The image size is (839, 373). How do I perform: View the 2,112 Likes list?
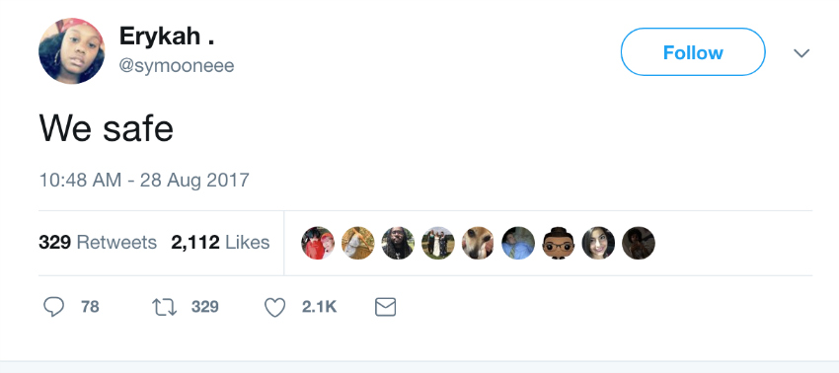[x=220, y=243]
